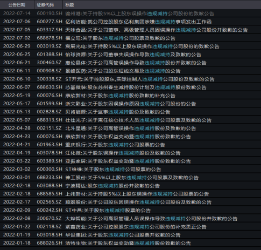The width and height of the screenshot is (261, 250).
Task: Sort by the 公告日期 column header
Action: [17, 5]
